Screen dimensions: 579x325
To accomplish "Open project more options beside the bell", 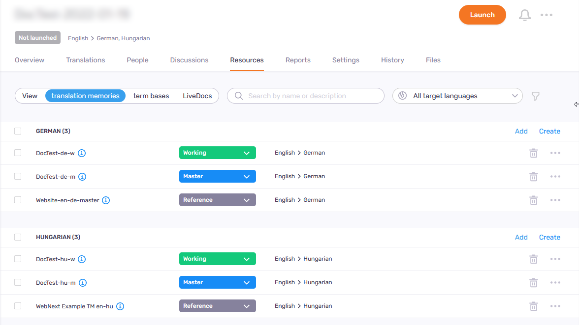I will coord(547,15).
